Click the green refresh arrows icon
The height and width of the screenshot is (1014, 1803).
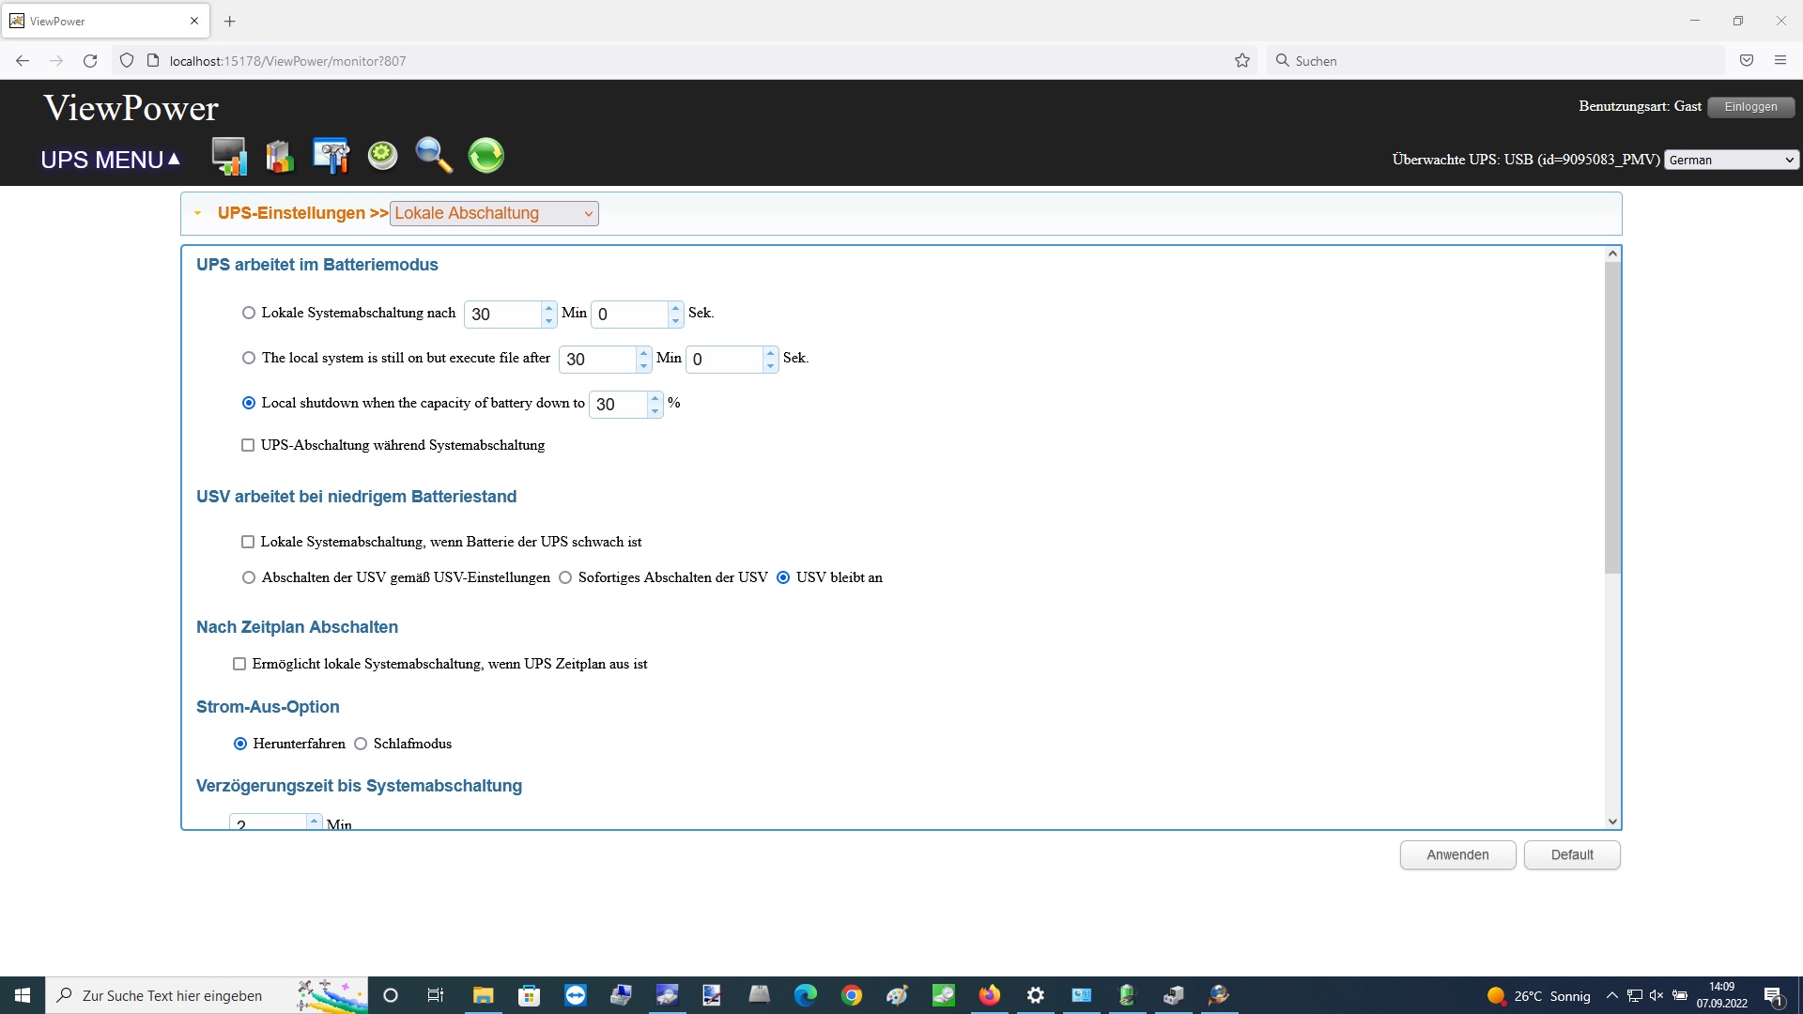485,155
